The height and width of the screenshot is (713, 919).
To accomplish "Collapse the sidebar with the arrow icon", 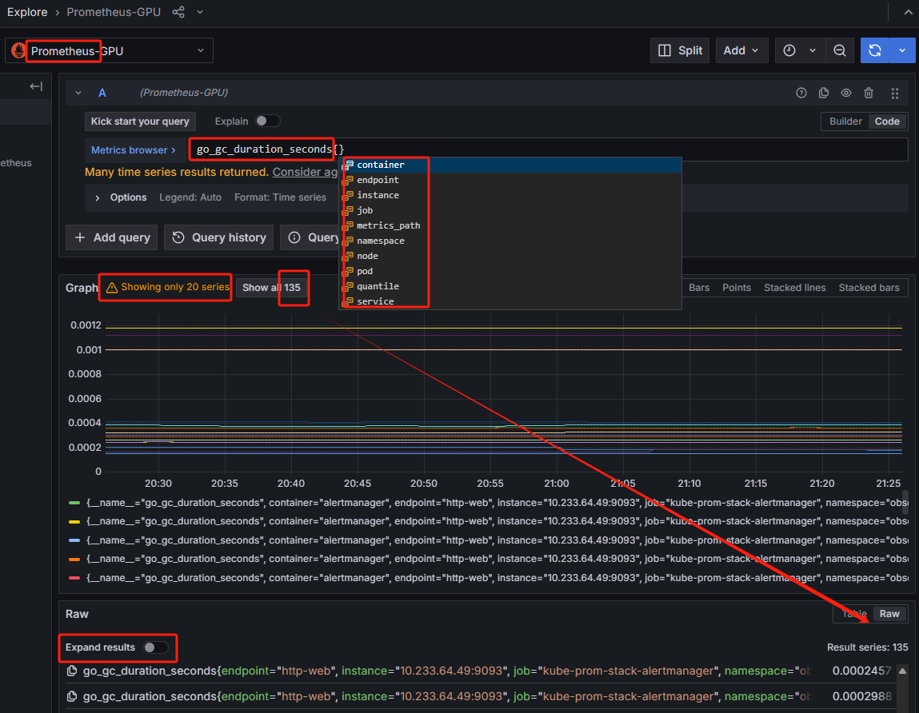I will (36, 86).
